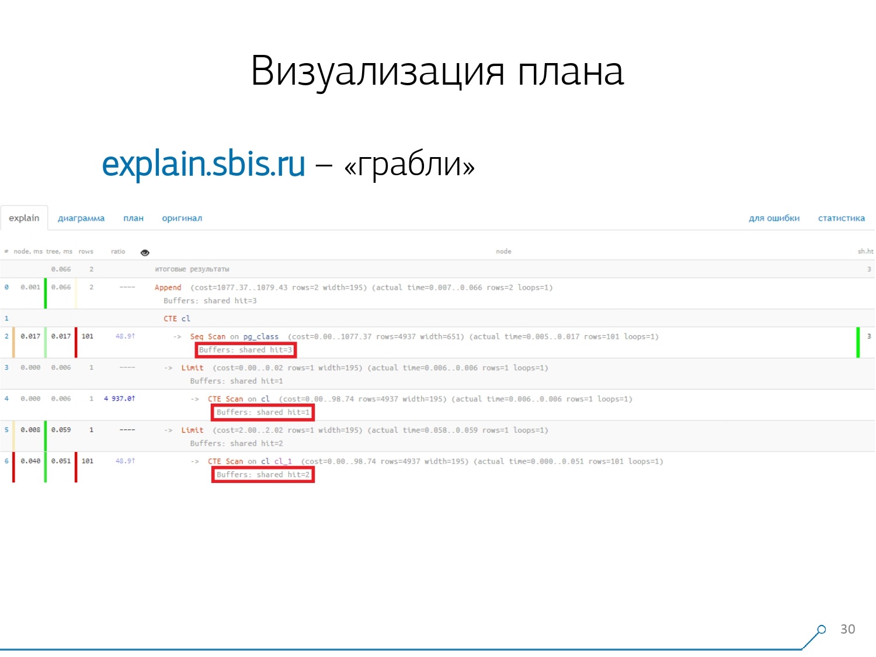Click the cl_1 alias in row 6
Viewport: 876px width, 657px height.
pos(283,461)
